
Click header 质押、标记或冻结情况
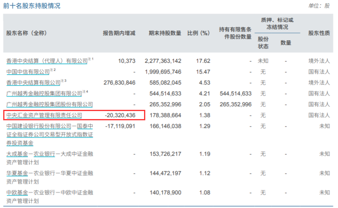click(277, 23)
